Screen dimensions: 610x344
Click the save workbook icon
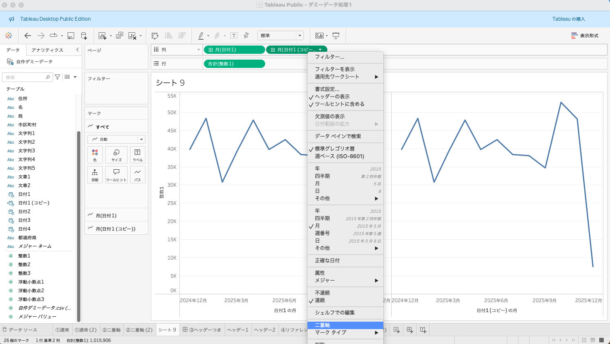click(71, 36)
